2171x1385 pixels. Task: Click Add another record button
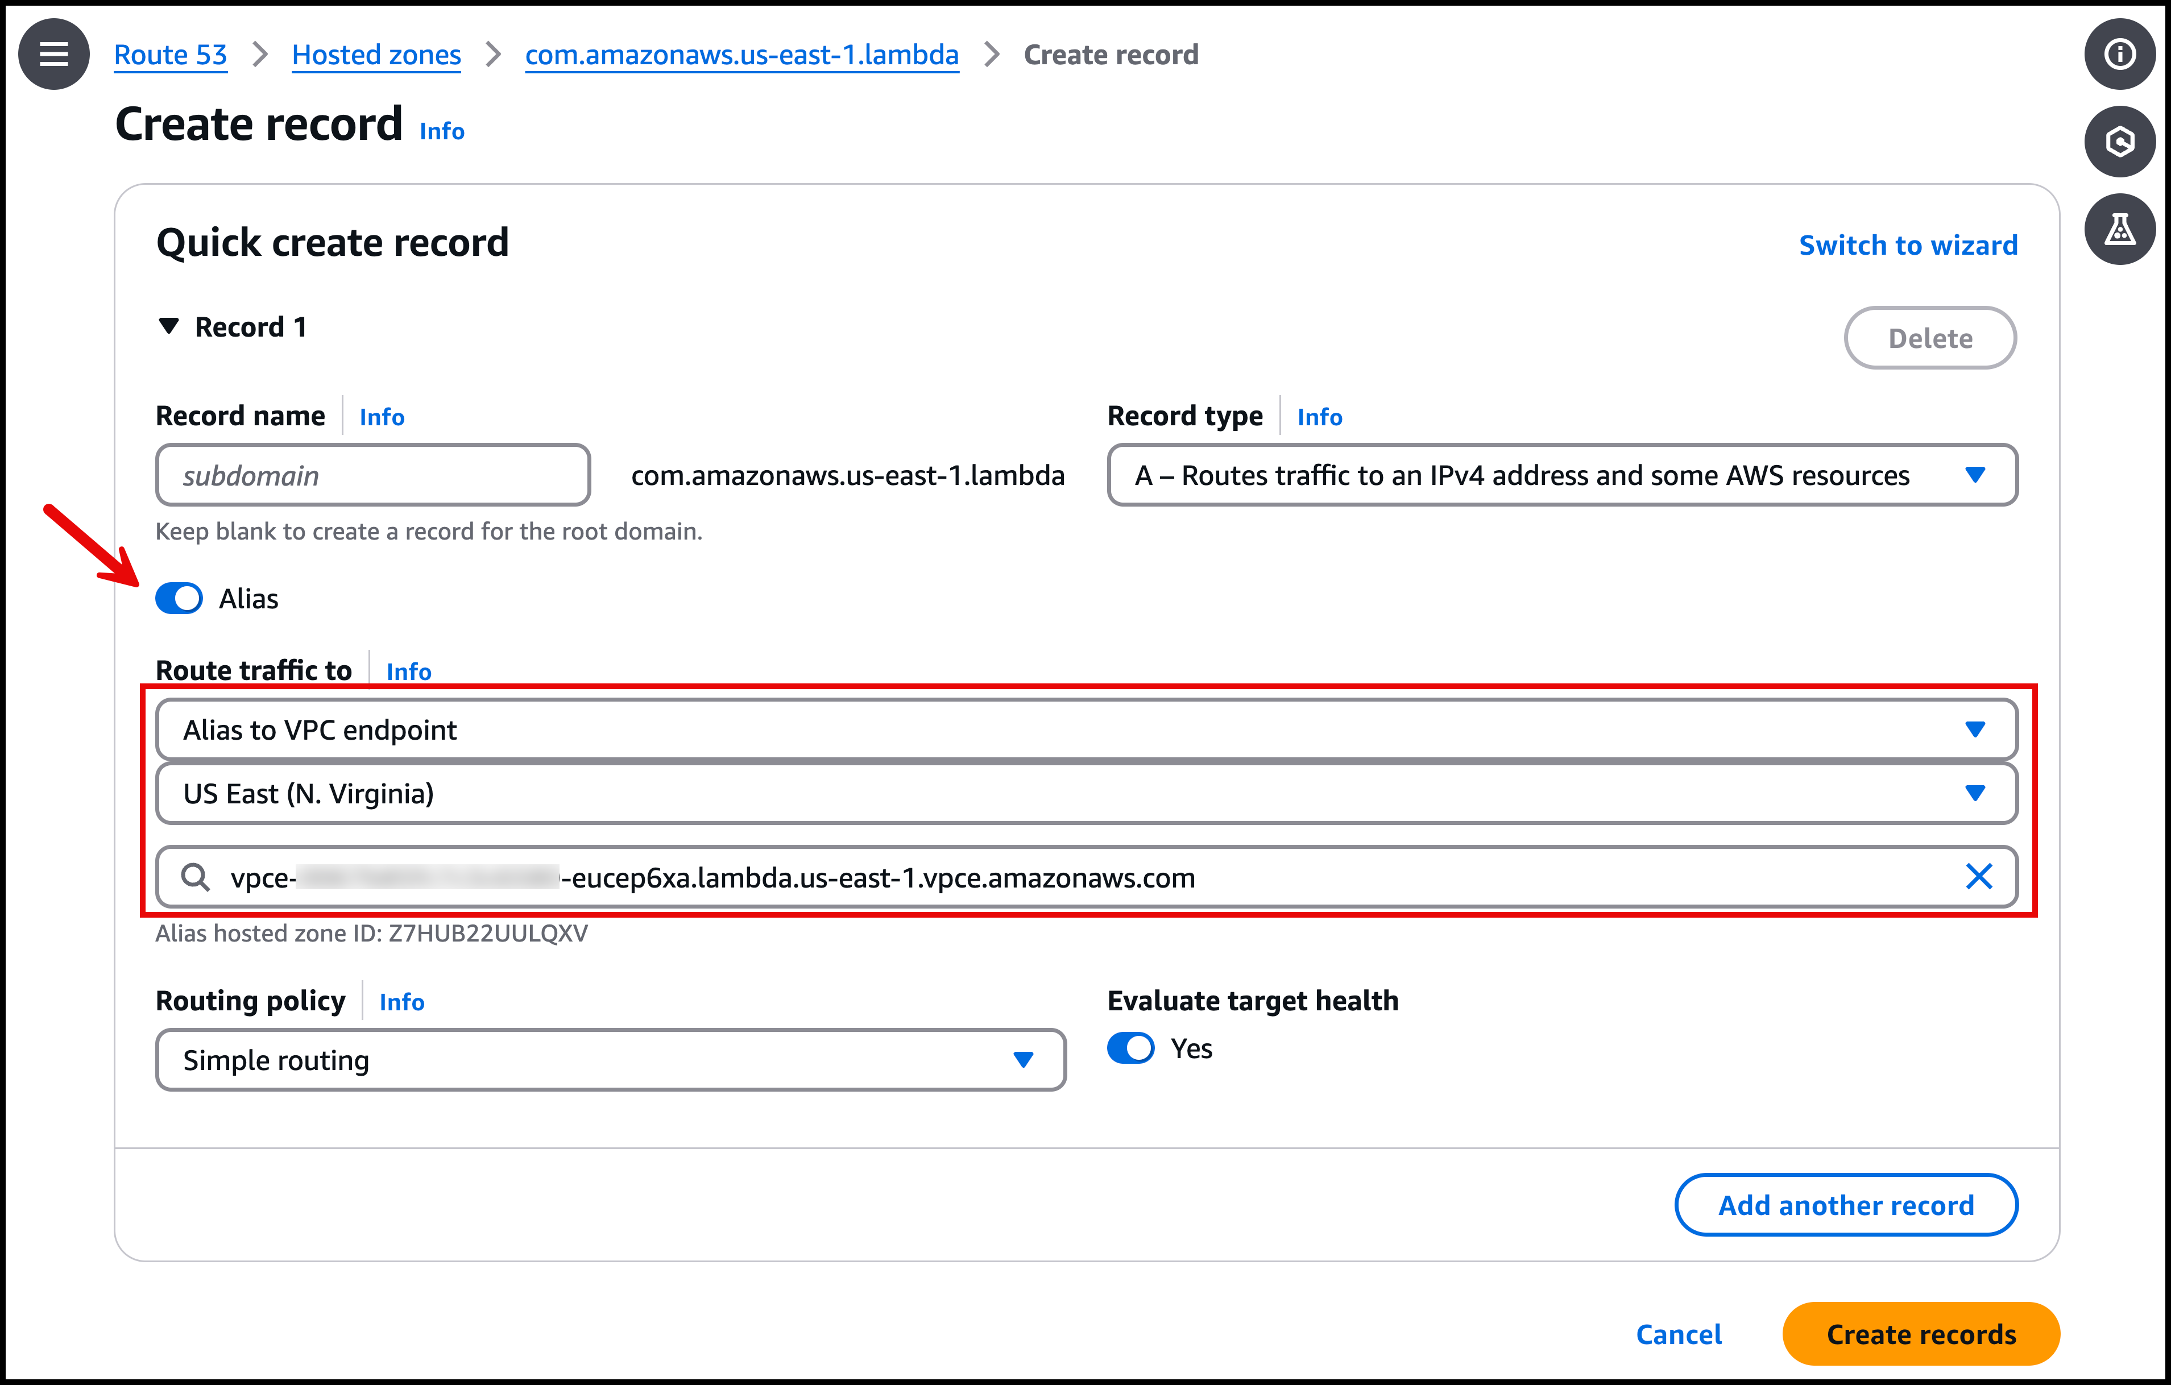[x=1846, y=1205]
